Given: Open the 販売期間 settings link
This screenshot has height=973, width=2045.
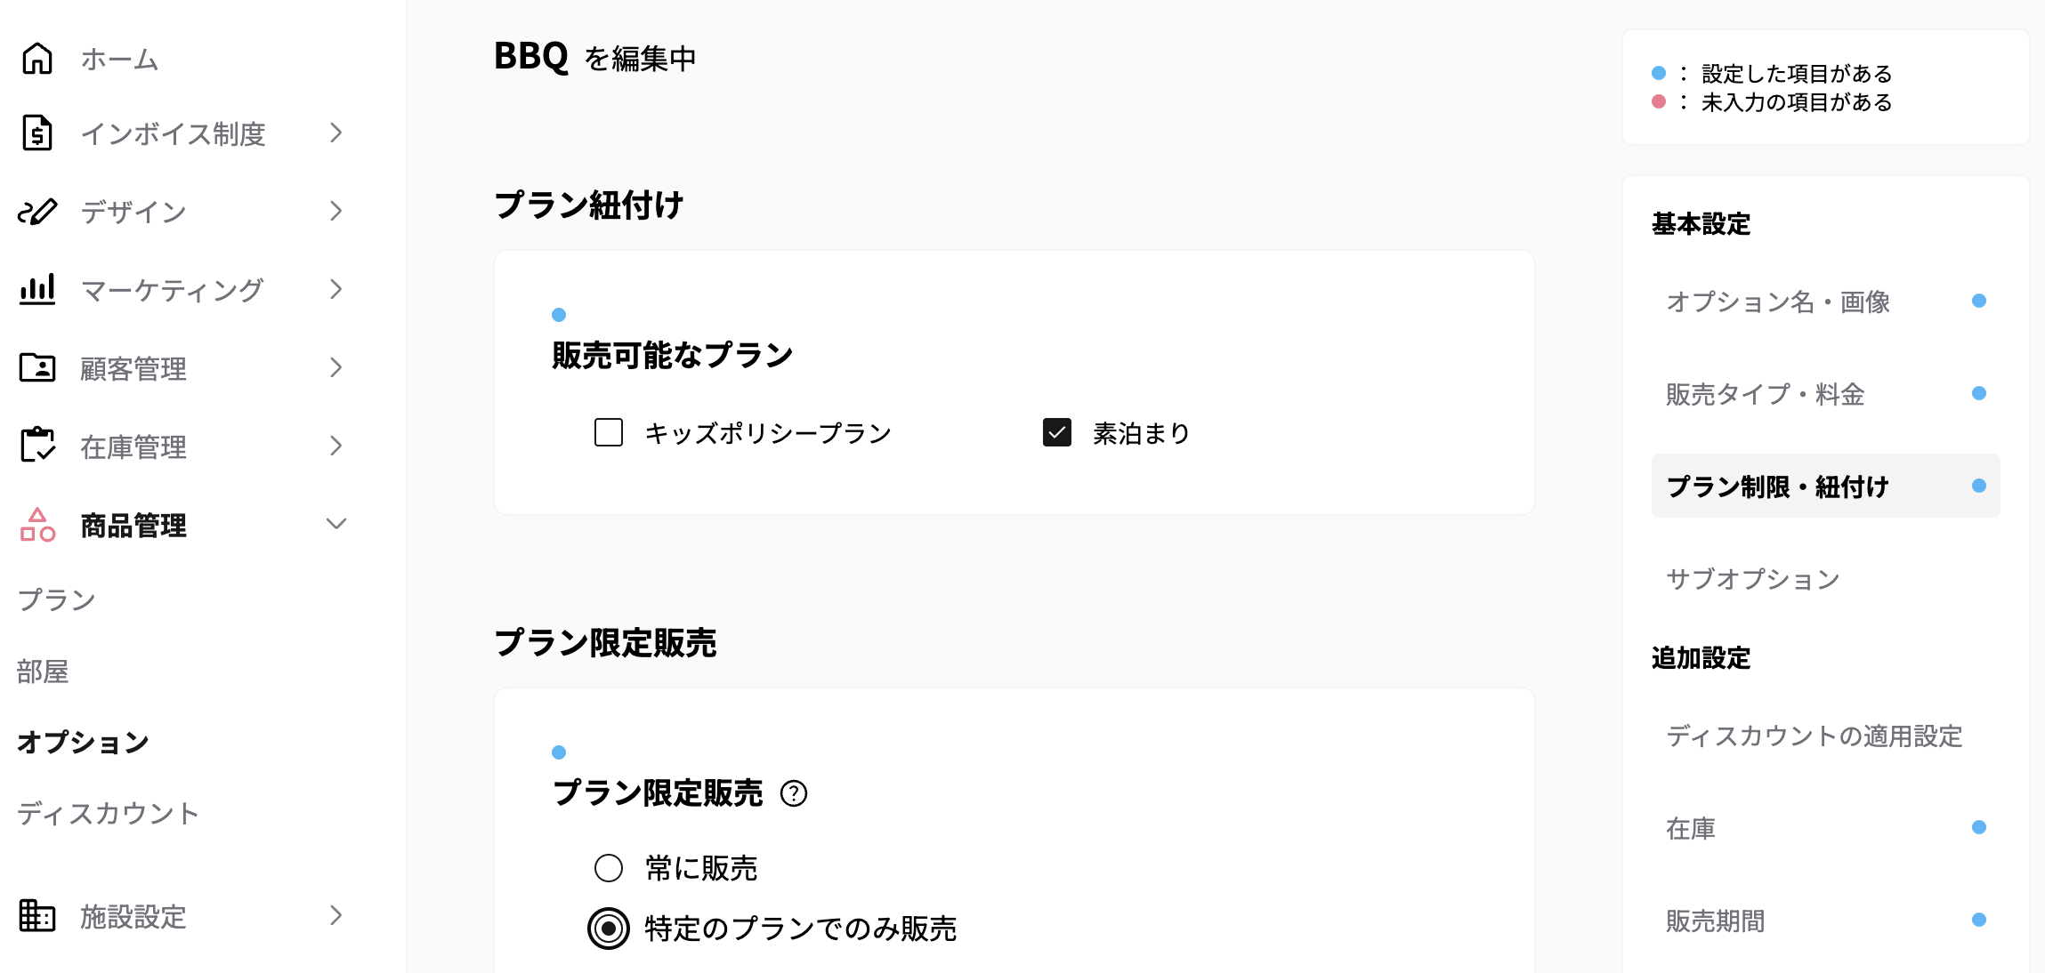Looking at the screenshot, I should [1713, 921].
